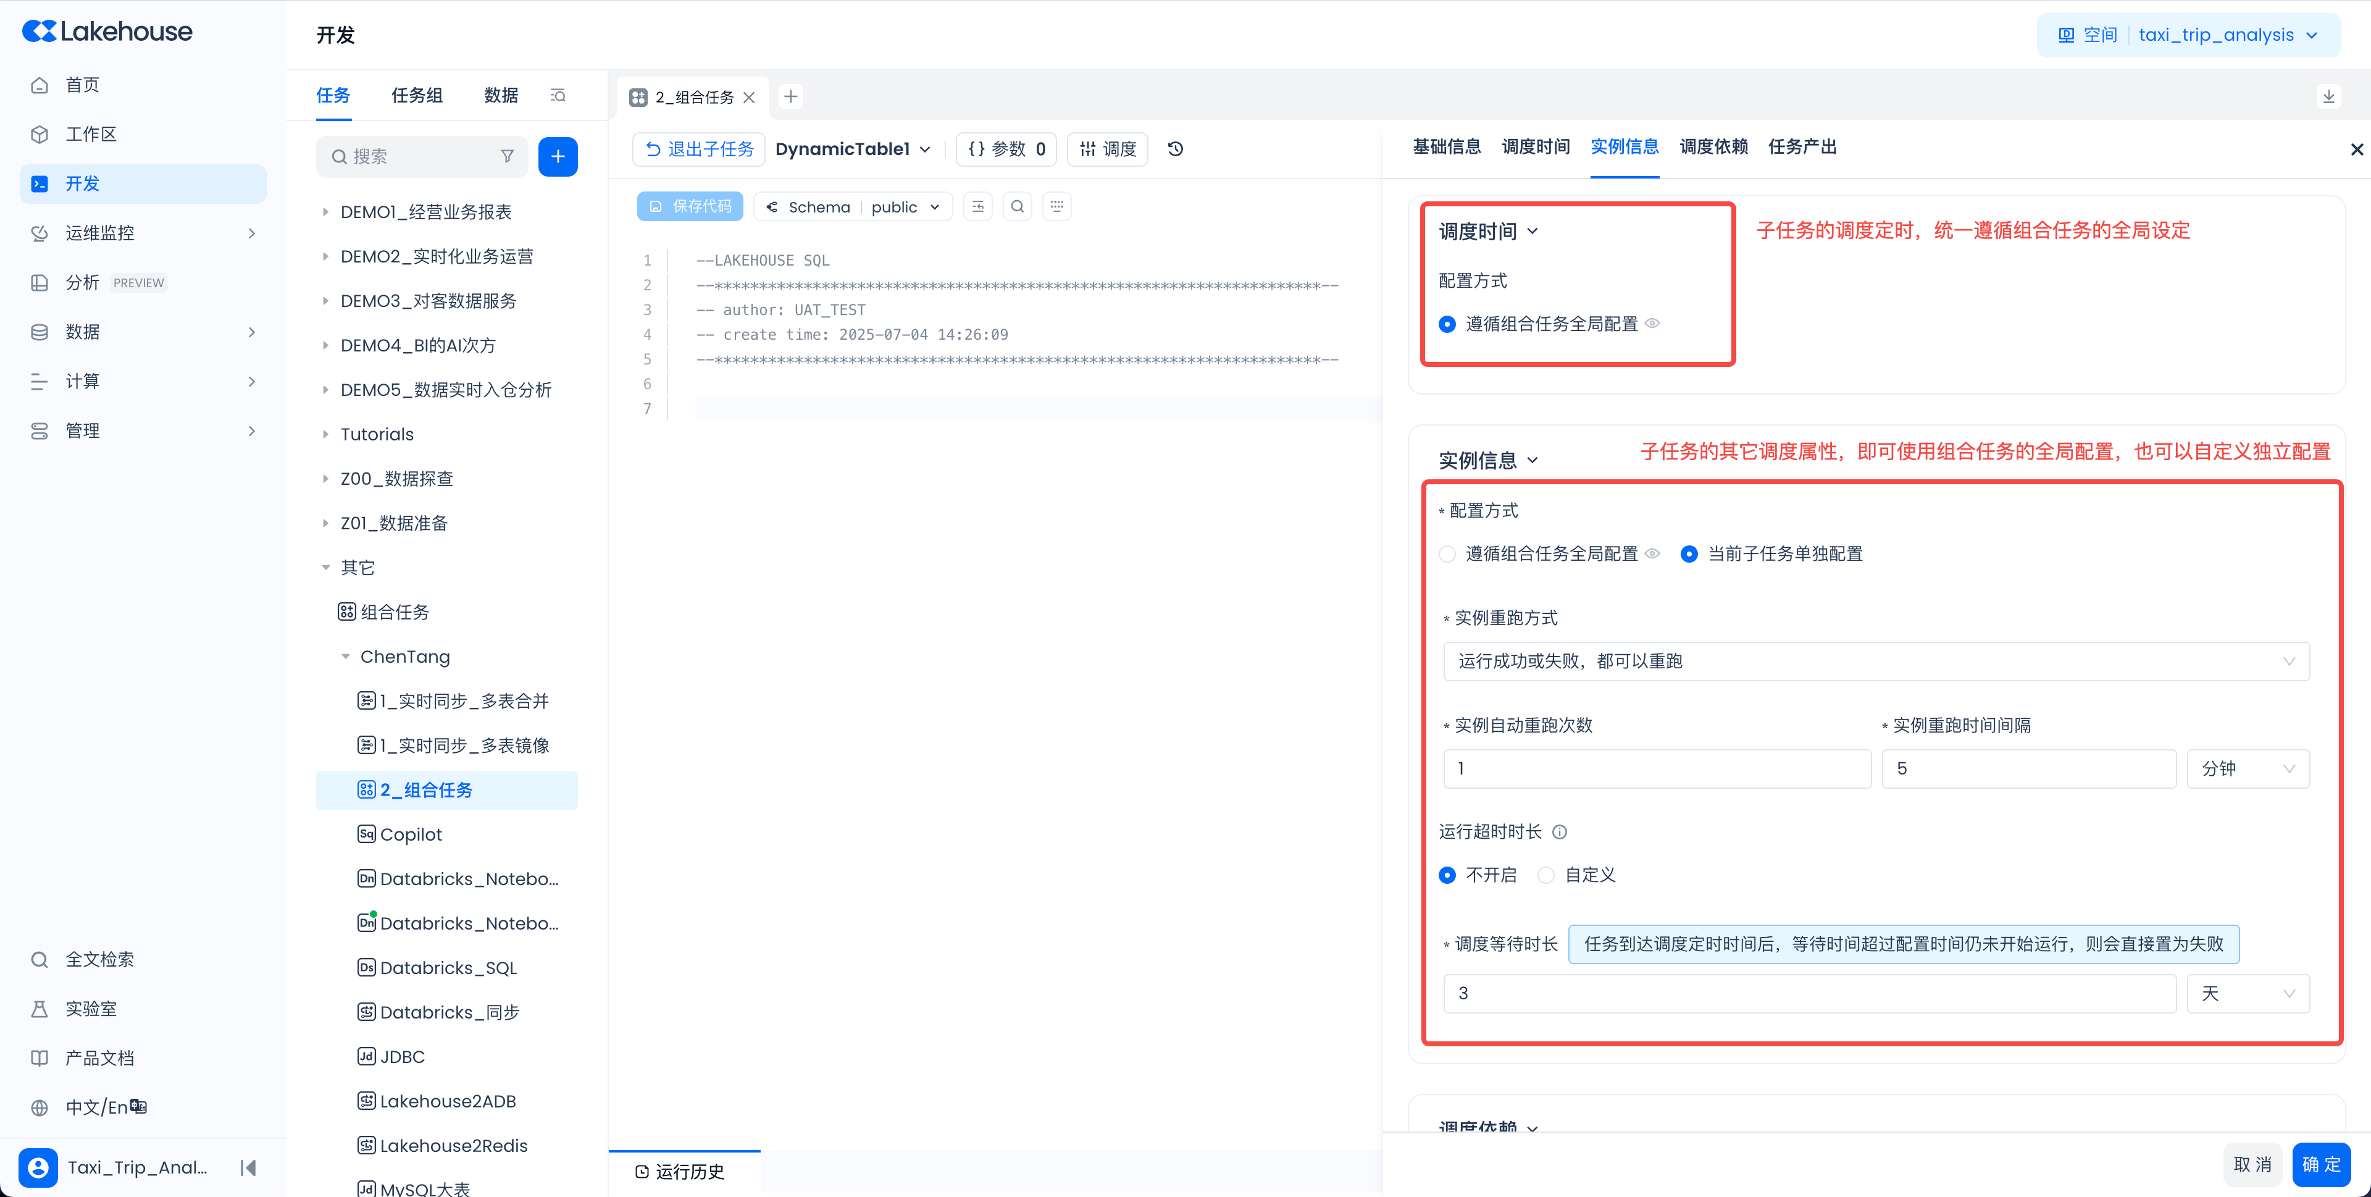Click the magnifier search icon in editor toolbar

coord(1017,207)
